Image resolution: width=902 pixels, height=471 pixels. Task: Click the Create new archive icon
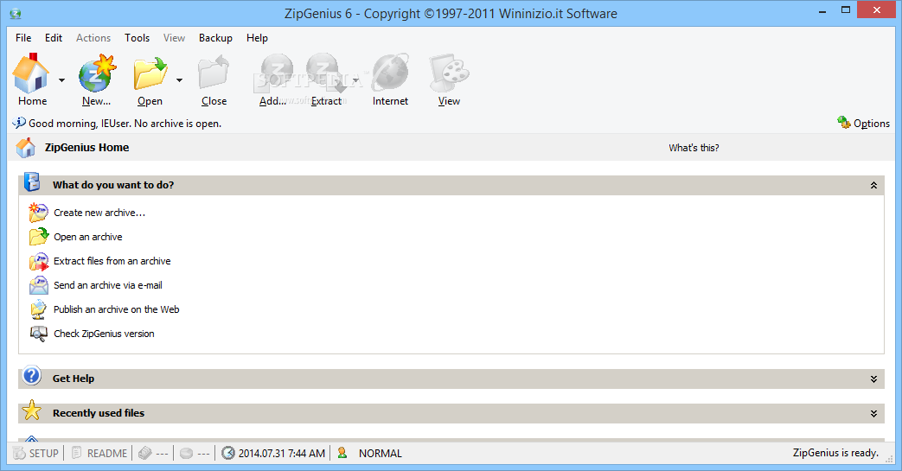[39, 213]
